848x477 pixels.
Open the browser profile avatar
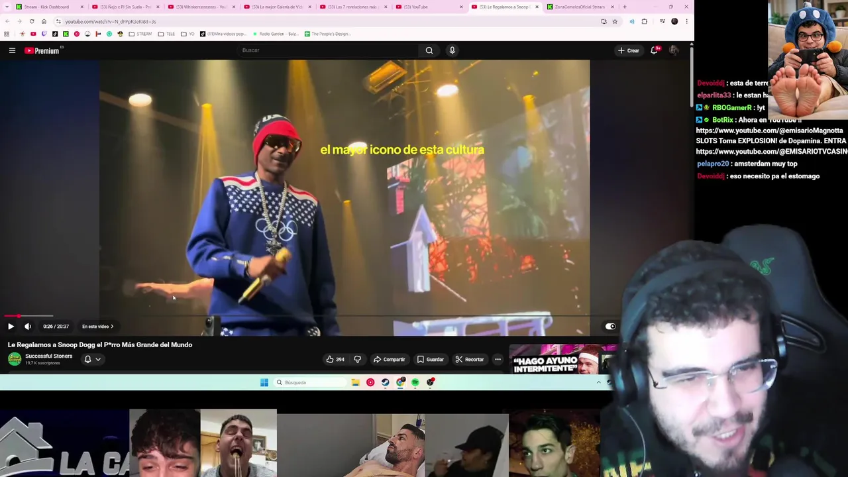674,21
